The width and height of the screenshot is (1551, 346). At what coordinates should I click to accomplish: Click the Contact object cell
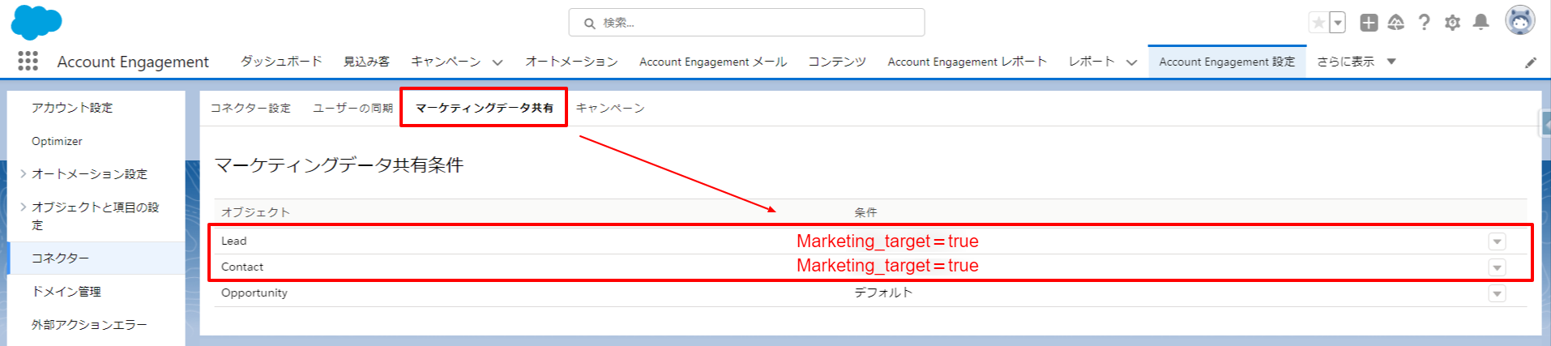coord(242,267)
